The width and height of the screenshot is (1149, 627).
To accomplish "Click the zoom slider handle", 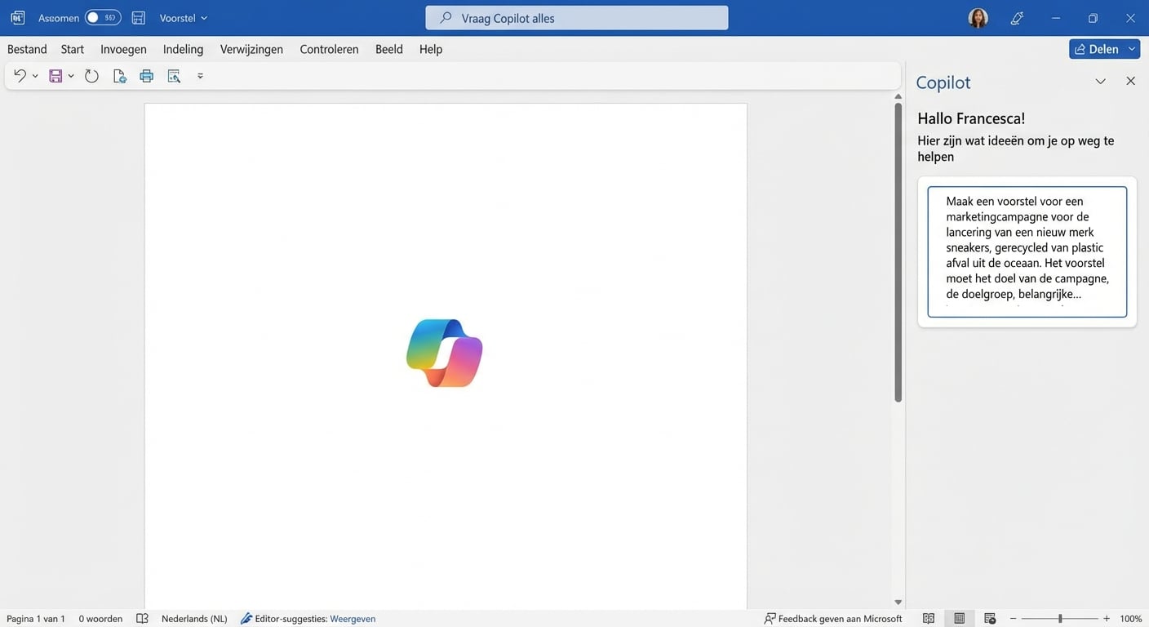I will pyautogui.click(x=1060, y=619).
